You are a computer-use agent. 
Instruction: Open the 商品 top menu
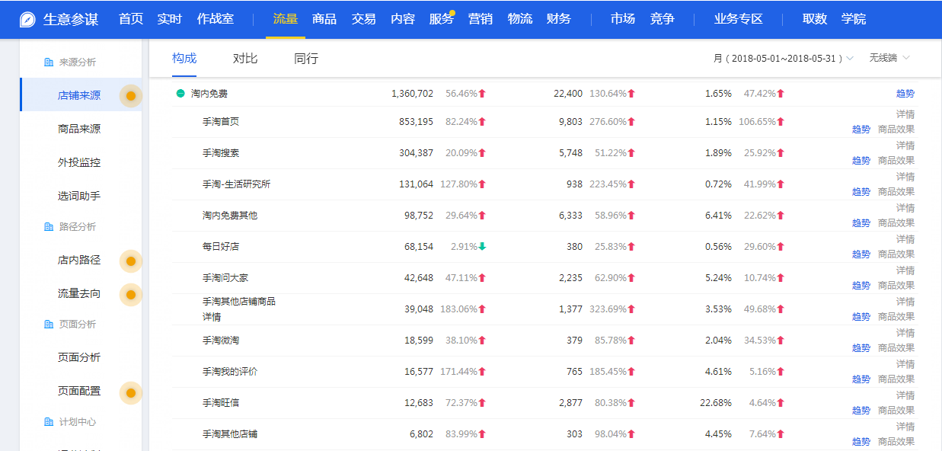coord(324,19)
